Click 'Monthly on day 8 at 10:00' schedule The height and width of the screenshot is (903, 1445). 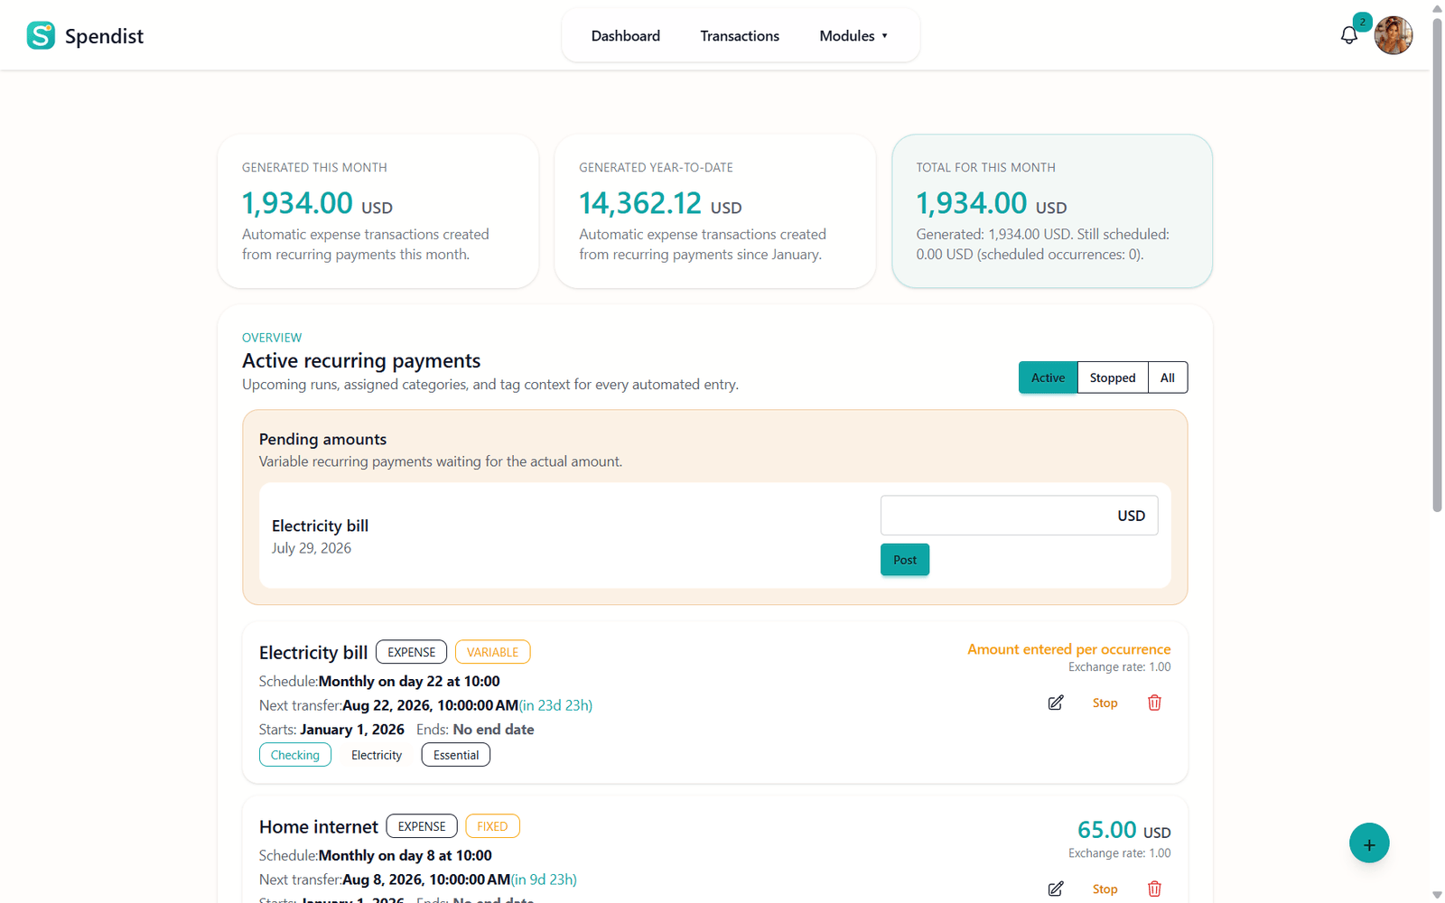[406, 856]
